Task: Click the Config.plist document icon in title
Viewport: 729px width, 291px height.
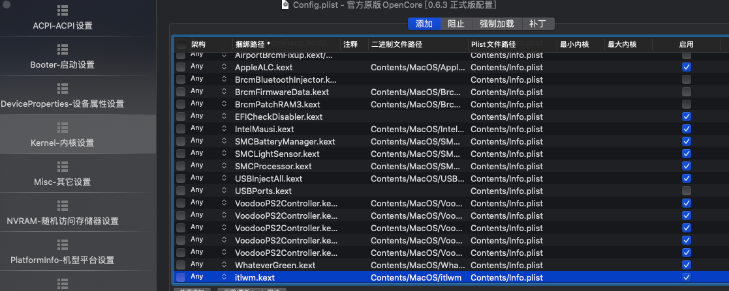Action: pos(285,5)
